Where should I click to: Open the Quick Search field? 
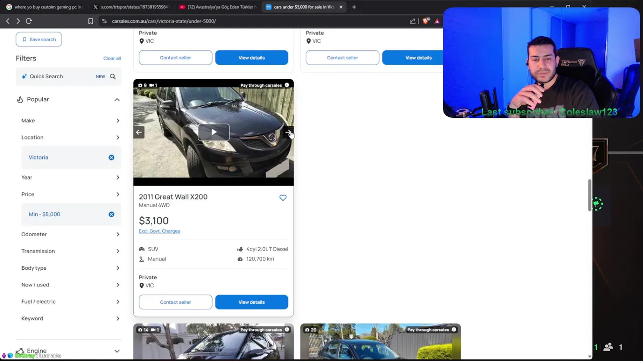pyautogui.click(x=68, y=77)
